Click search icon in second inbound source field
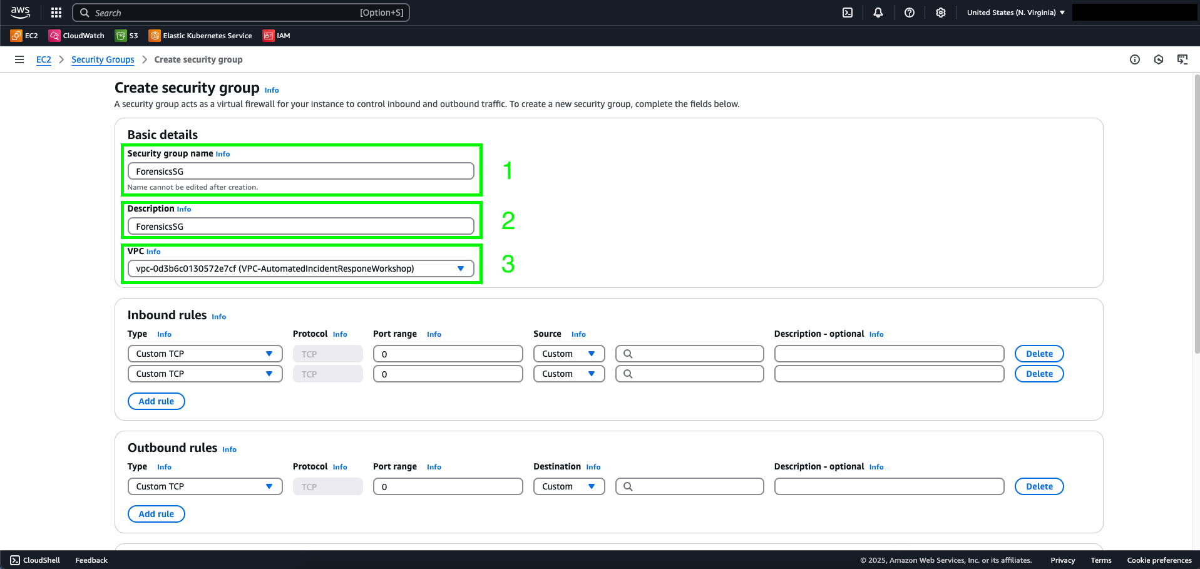This screenshot has height=569, width=1200. [628, 374]
